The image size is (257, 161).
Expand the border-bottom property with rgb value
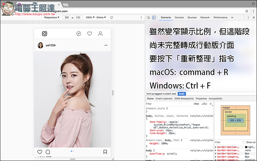point(216,147)
